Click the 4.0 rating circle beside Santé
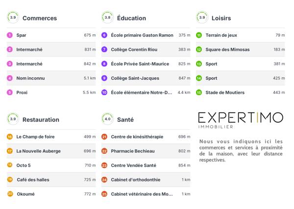This screenshot has height=209, width=294. pos(107,119)
